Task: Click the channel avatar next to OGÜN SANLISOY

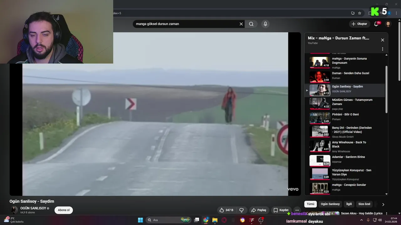Action: [14, 210]
